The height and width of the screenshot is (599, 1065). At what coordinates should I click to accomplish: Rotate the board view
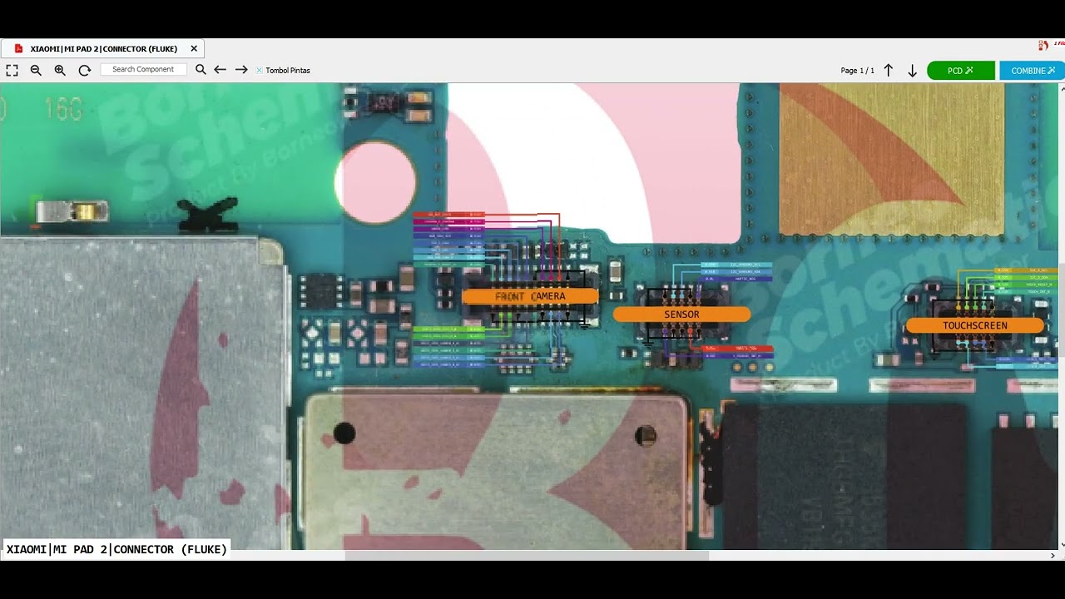tap(84, 71)
